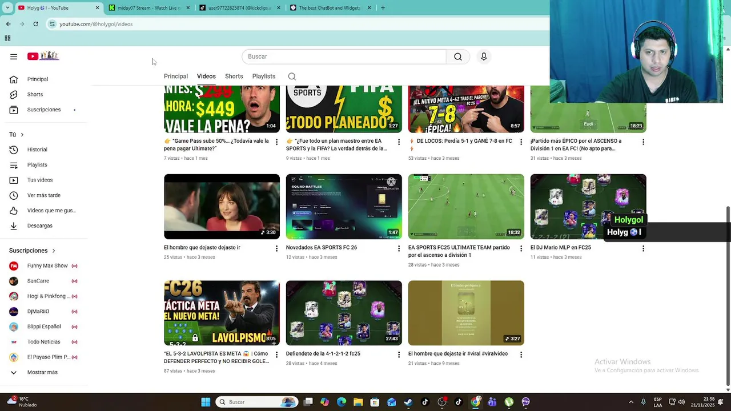The height and width of the screenshot is (411, 731).
Task: Click the YouTube logo home icon
Action: coord(43,56)
